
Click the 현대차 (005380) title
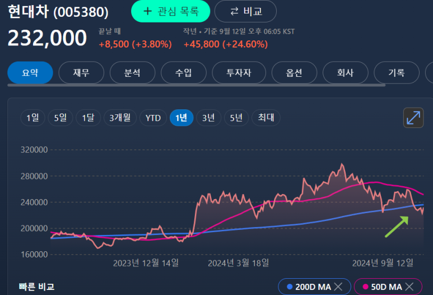[58, 12]
